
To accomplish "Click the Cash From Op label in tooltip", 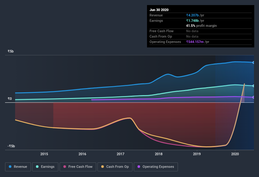I will point(161,36).
